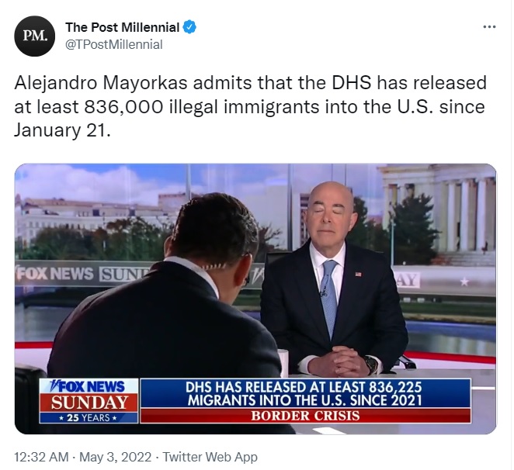Open the 12:32 AM tweet timestamp
The width and height of the screenshot is (514, 470).
pyautogui.click(x=41, y=457)
